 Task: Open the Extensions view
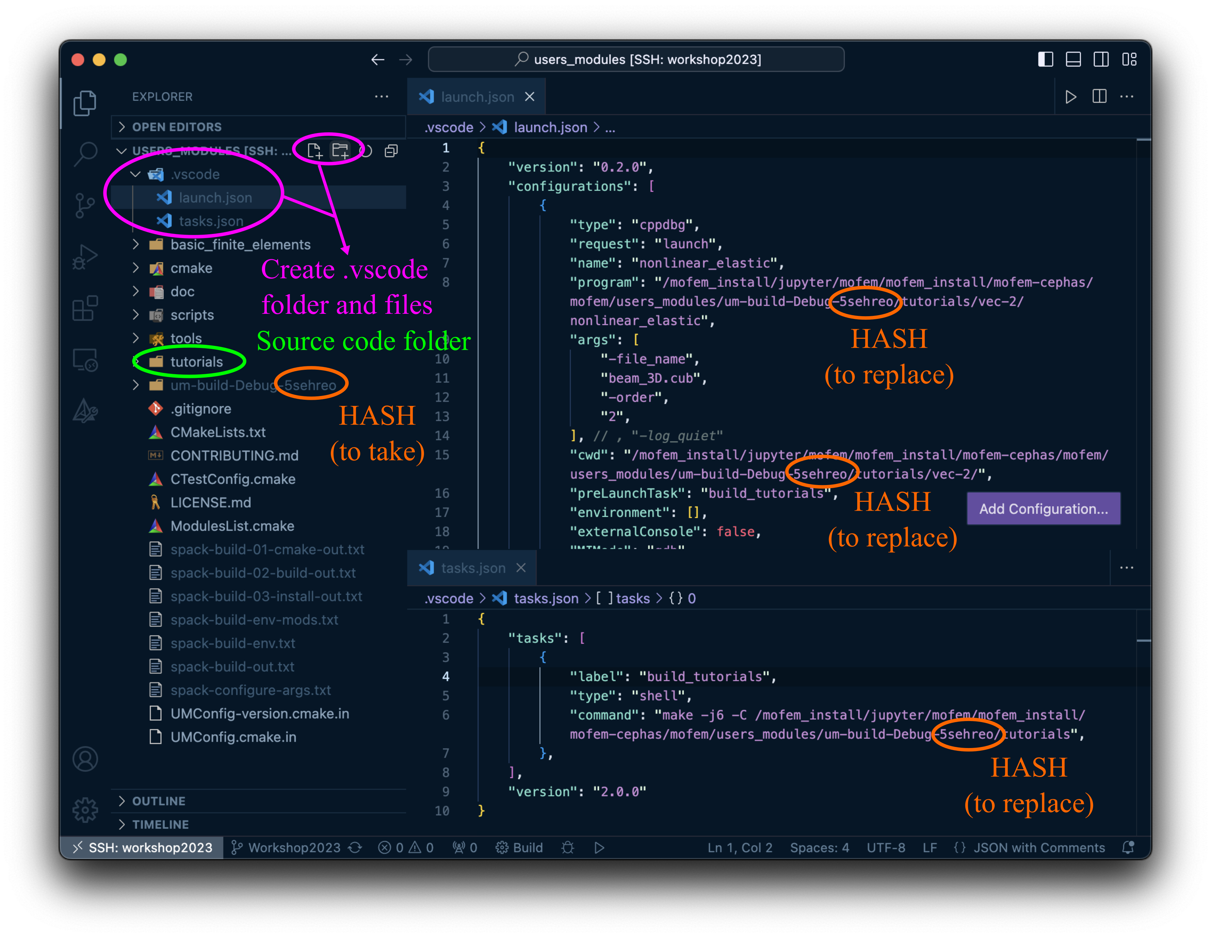[x=86, y=308]
